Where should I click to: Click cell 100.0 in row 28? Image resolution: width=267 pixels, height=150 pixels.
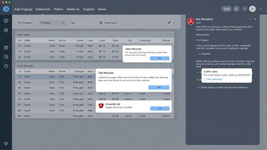[102, 93]
